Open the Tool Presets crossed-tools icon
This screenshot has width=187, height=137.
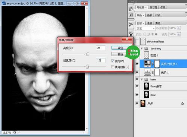[x=131, y=24]
